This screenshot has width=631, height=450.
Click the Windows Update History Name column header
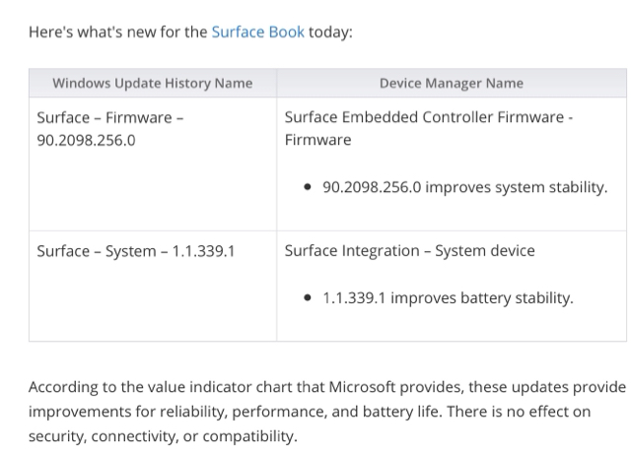[153, 83]
